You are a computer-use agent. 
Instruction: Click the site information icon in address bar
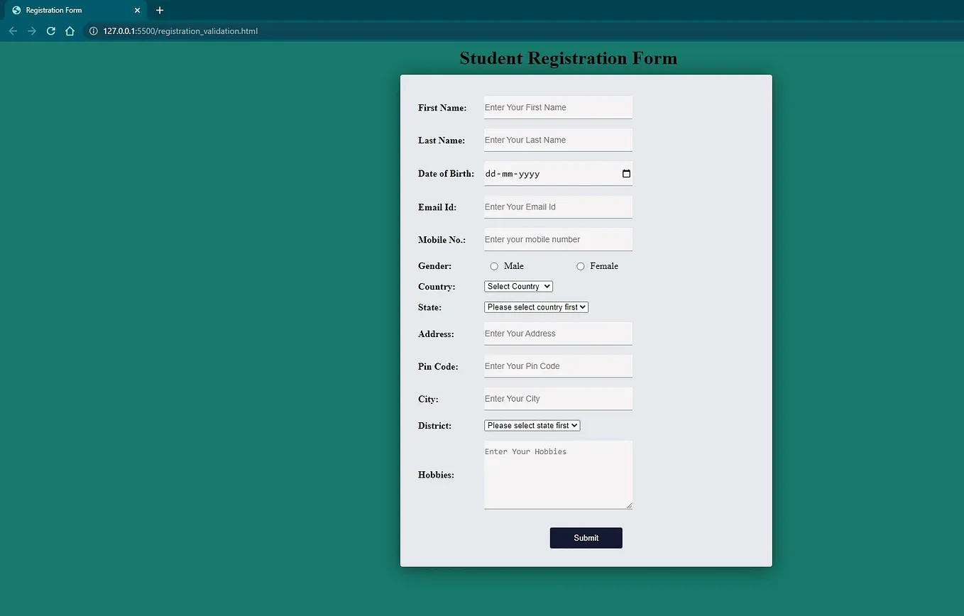93,31
